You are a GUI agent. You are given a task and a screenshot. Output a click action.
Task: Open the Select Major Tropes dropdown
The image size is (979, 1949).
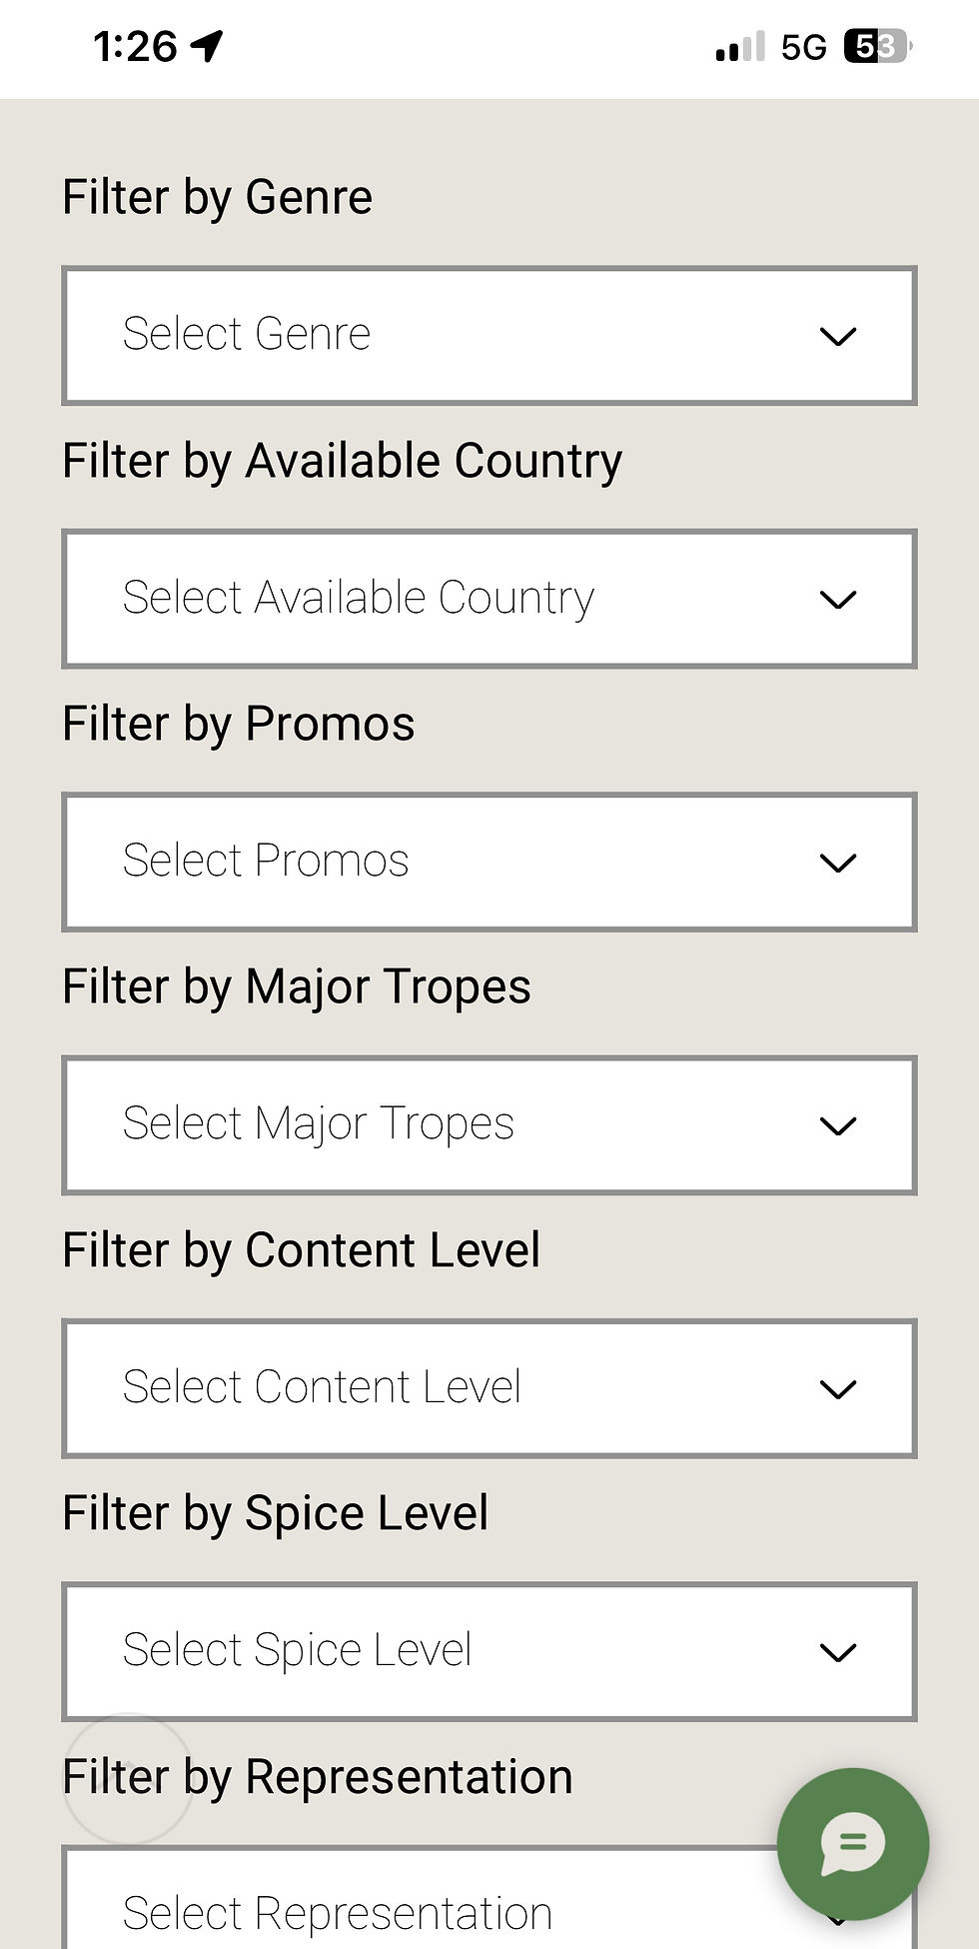[x=489, y=1124]
